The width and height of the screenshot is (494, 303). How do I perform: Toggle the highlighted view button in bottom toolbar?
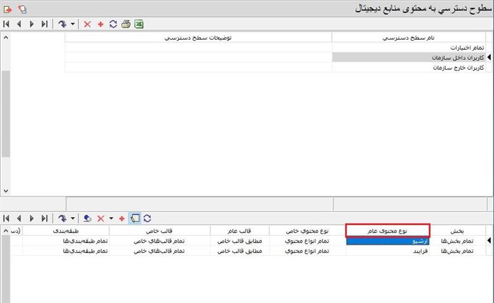coord(135,218)
